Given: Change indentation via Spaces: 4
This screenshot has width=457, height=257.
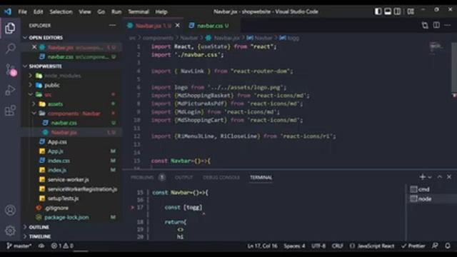Looking at the screenshot, I should pyautogui.click(x=294, y=246).
